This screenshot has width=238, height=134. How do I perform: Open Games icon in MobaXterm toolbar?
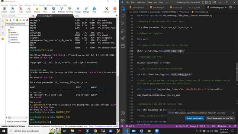29,10
